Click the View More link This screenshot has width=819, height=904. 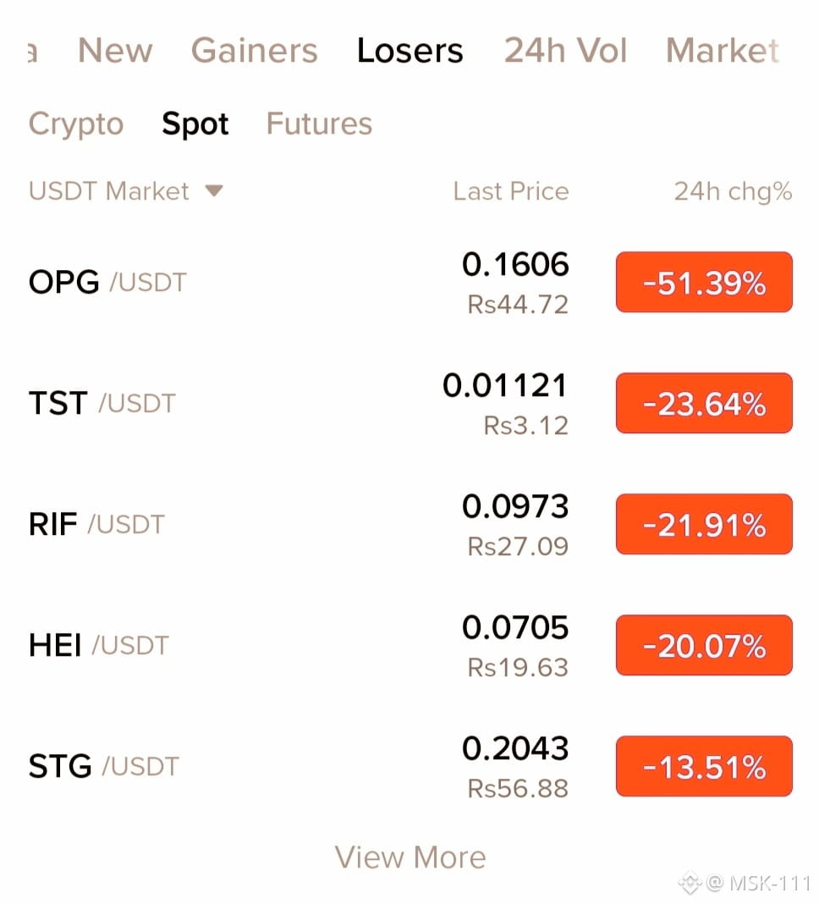410,857
